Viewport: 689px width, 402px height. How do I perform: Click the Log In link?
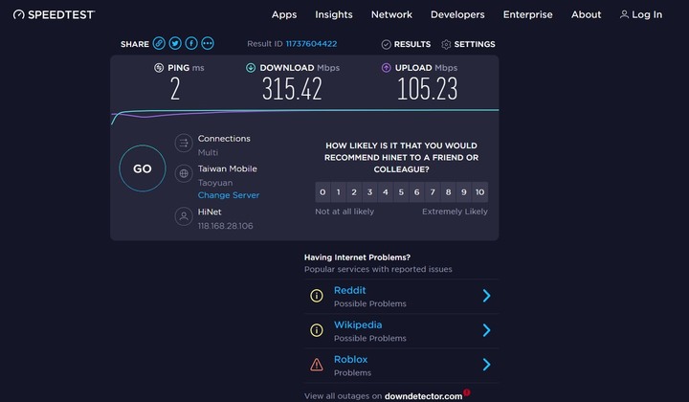(x=646, y=14)
